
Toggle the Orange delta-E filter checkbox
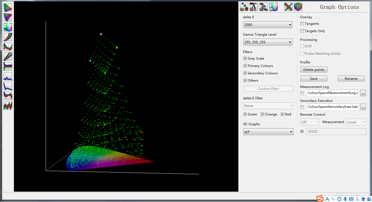[262, 114]
